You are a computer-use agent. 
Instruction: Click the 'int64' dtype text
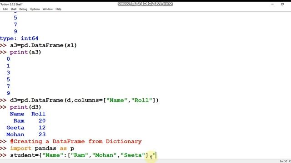click(x=30, y=38)
